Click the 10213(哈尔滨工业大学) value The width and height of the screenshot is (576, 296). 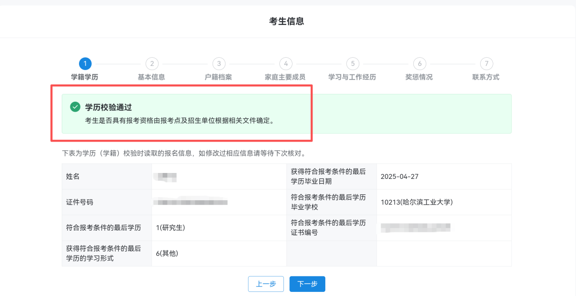417,202
